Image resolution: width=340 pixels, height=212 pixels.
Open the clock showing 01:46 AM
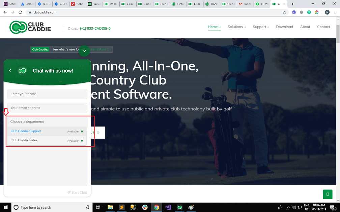point(319,207)
